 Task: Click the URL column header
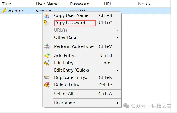(108, 4)
